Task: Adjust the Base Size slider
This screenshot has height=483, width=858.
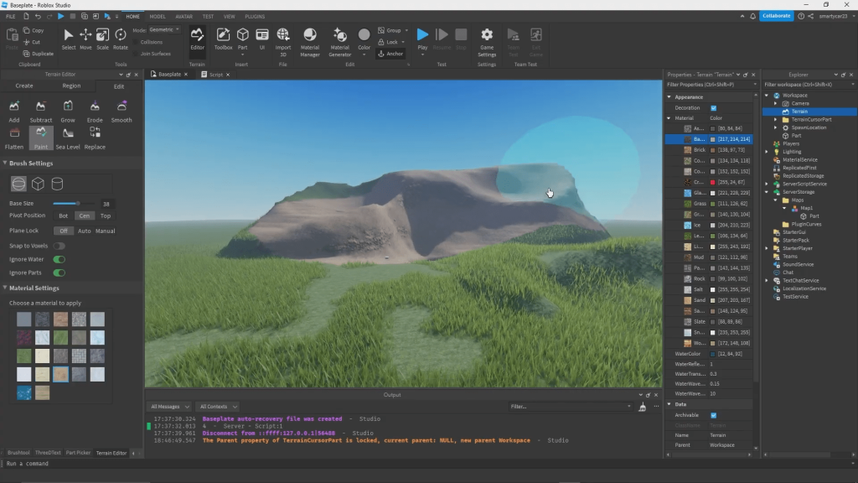Action: click(74, 204)
